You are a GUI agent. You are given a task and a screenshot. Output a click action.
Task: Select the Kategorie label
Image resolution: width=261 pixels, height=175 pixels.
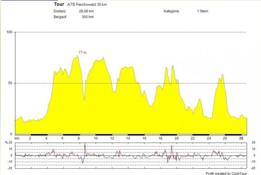171,11
